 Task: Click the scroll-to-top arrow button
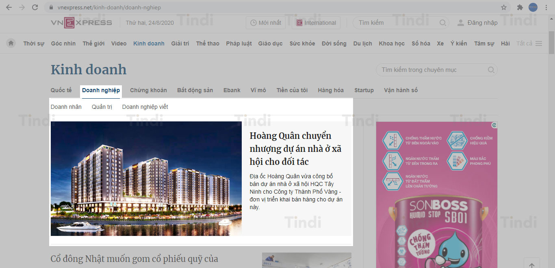coord(531,263)
